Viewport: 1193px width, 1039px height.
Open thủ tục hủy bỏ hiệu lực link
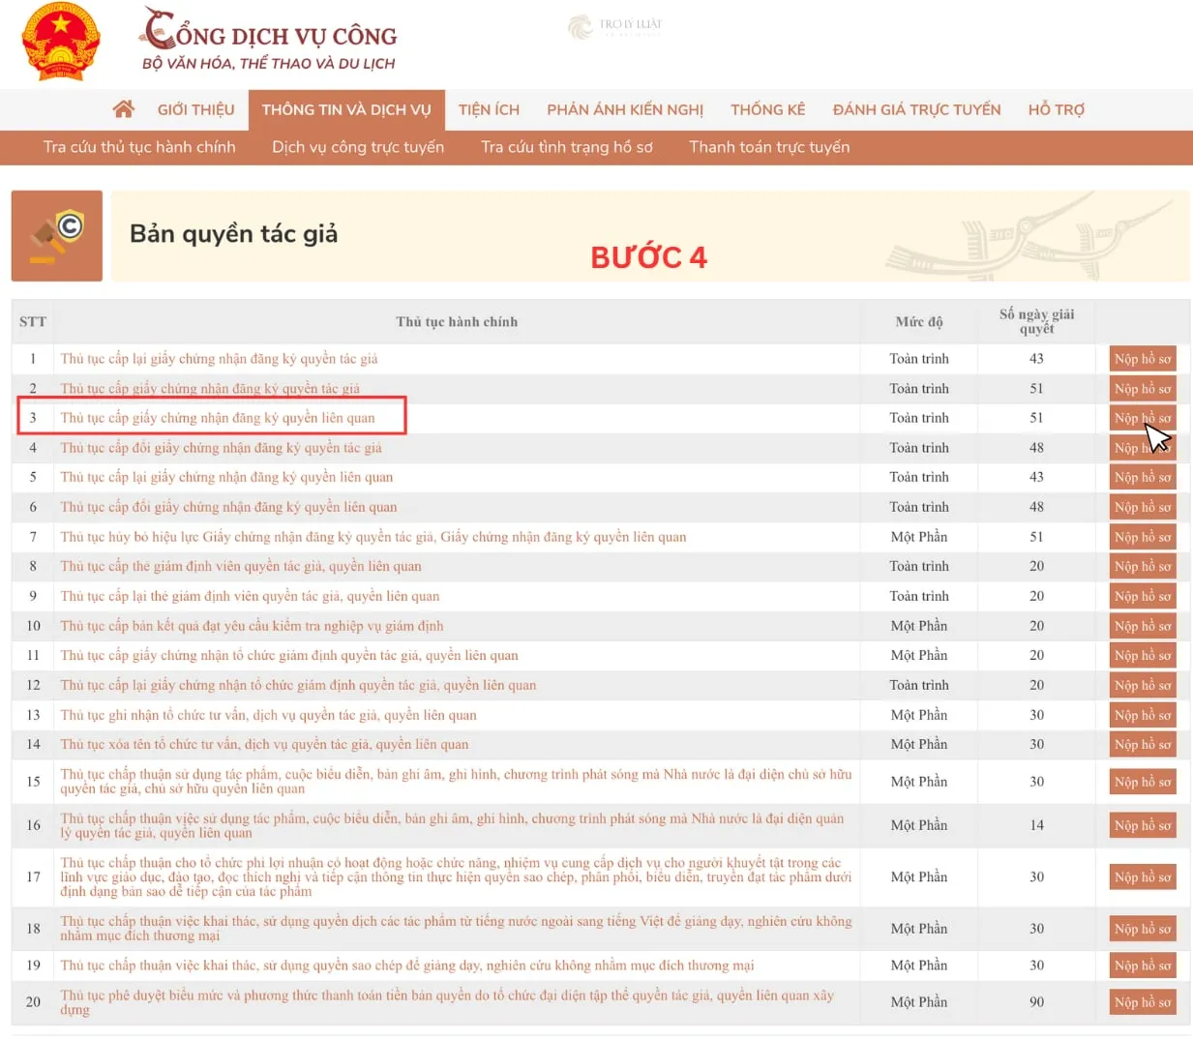373,537
